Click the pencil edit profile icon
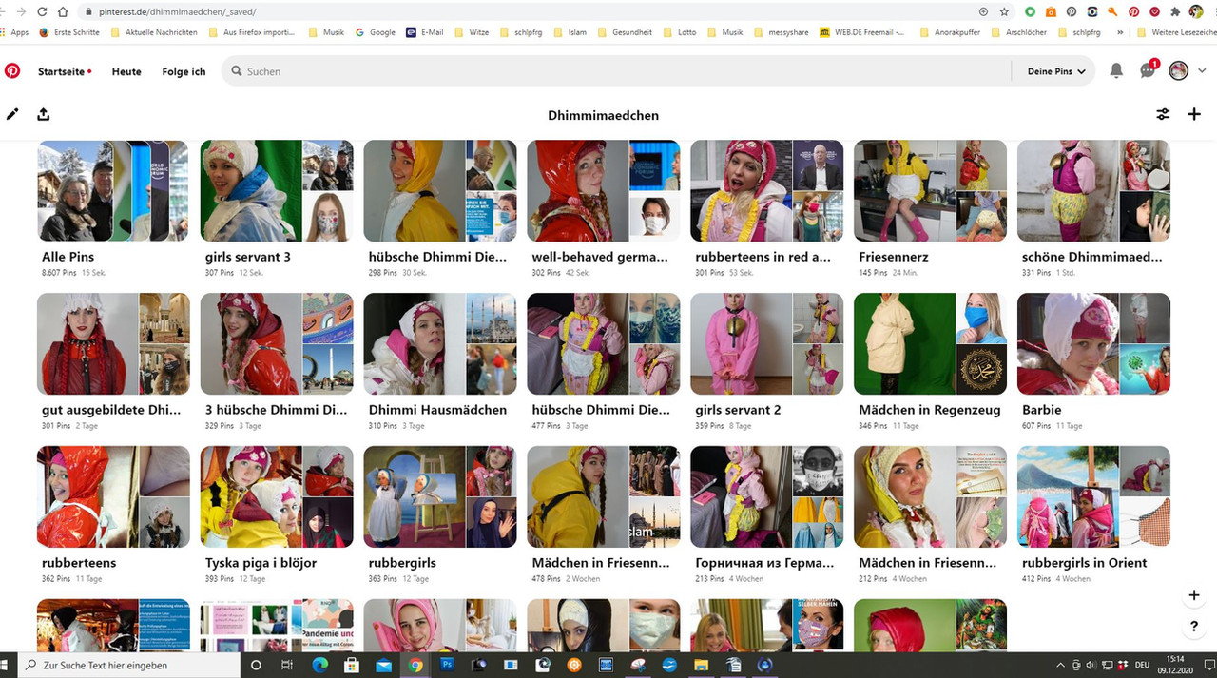The image size is (1217, 678). [x=12, y=115]
